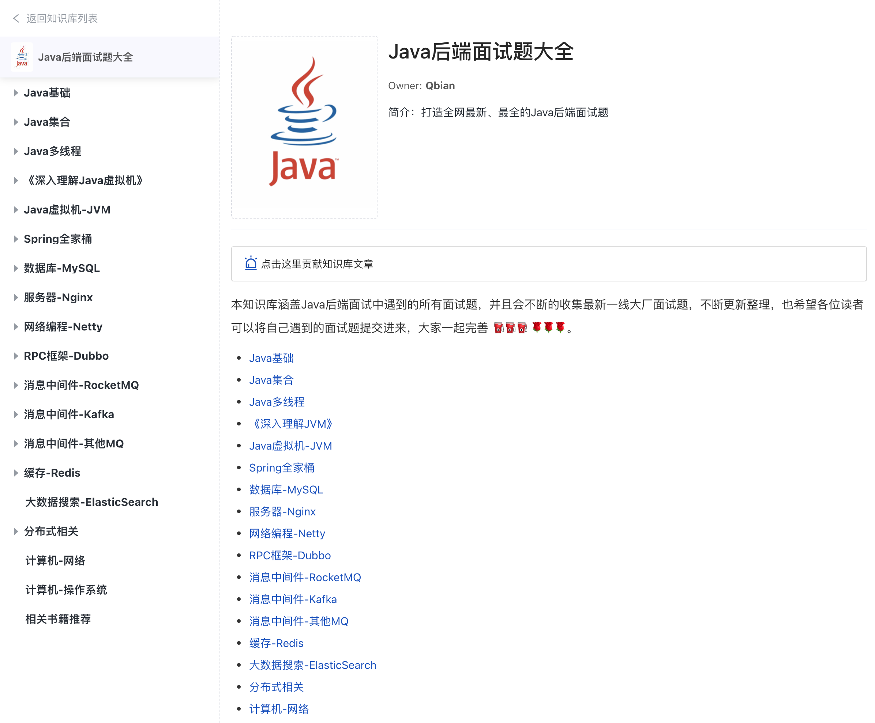The image size is (875, 723).
Task: Follow the 数据库-MySQL content link
Action: (x=286, y=489)
